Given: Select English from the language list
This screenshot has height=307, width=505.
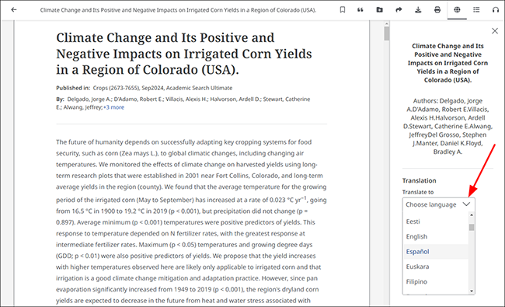Looking at the screenshot, I should tap(435, 236).
